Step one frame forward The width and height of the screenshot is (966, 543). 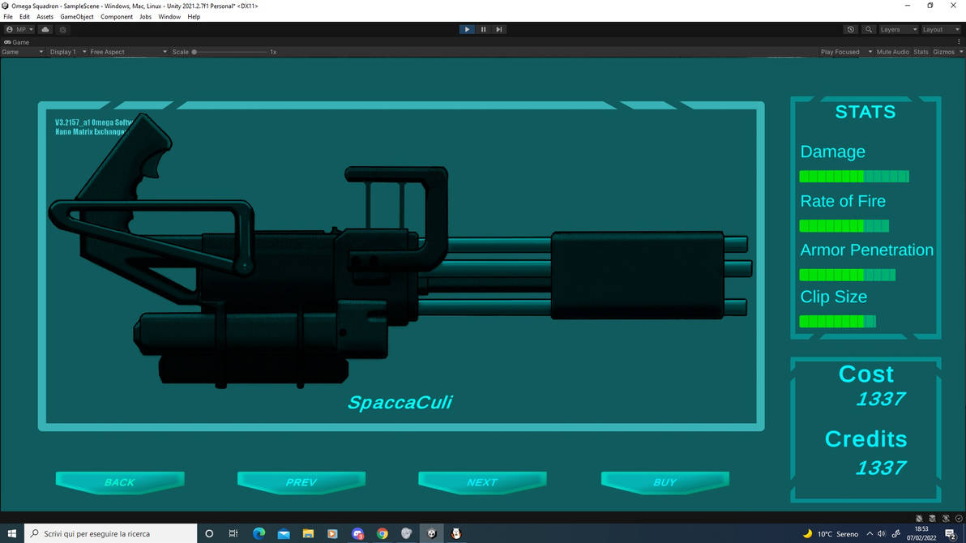(499, 30)
